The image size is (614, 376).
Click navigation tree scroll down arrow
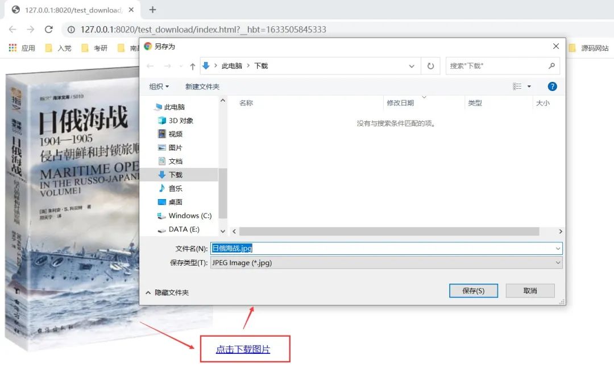(223, 232)
